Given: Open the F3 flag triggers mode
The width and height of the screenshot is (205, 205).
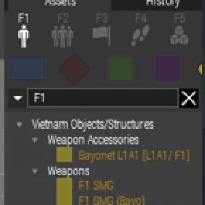Looking at the screenshot, I should [x=101, y=36].
